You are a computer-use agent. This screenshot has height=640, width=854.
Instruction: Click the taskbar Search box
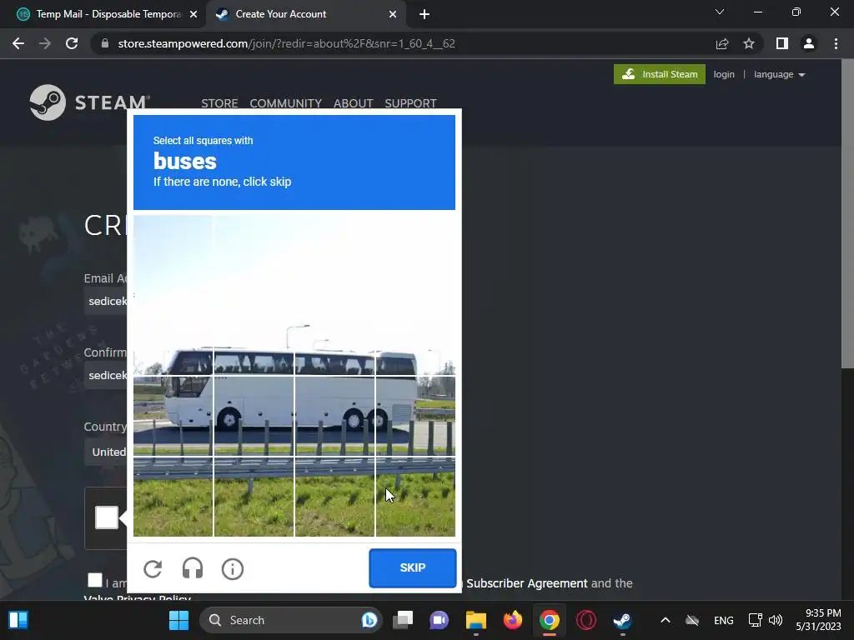[291, 620]
